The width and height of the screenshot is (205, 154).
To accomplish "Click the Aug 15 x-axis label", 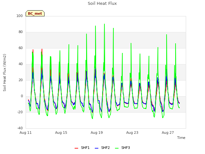I will click(61, 133).
